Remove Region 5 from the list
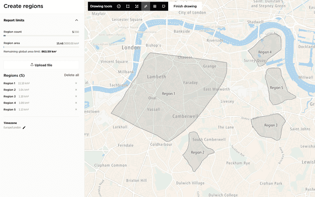The height and width of the screenshot is (197, 315). point(76,110)
